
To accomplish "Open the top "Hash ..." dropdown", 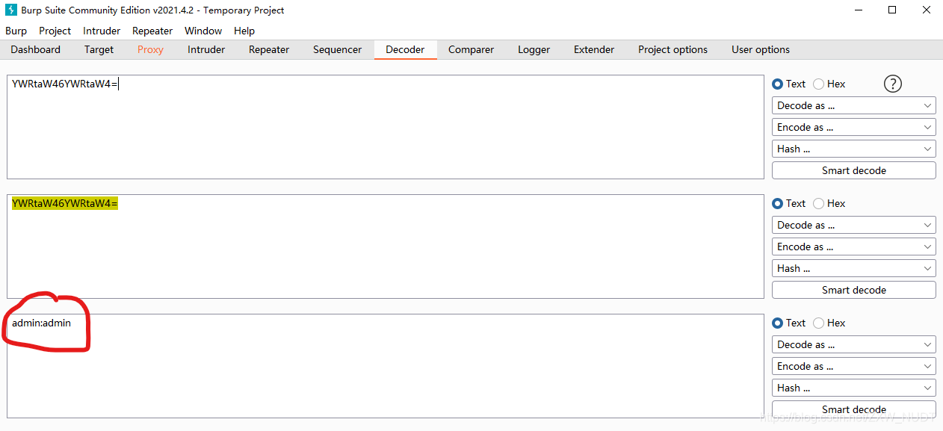I will (853, 148).
